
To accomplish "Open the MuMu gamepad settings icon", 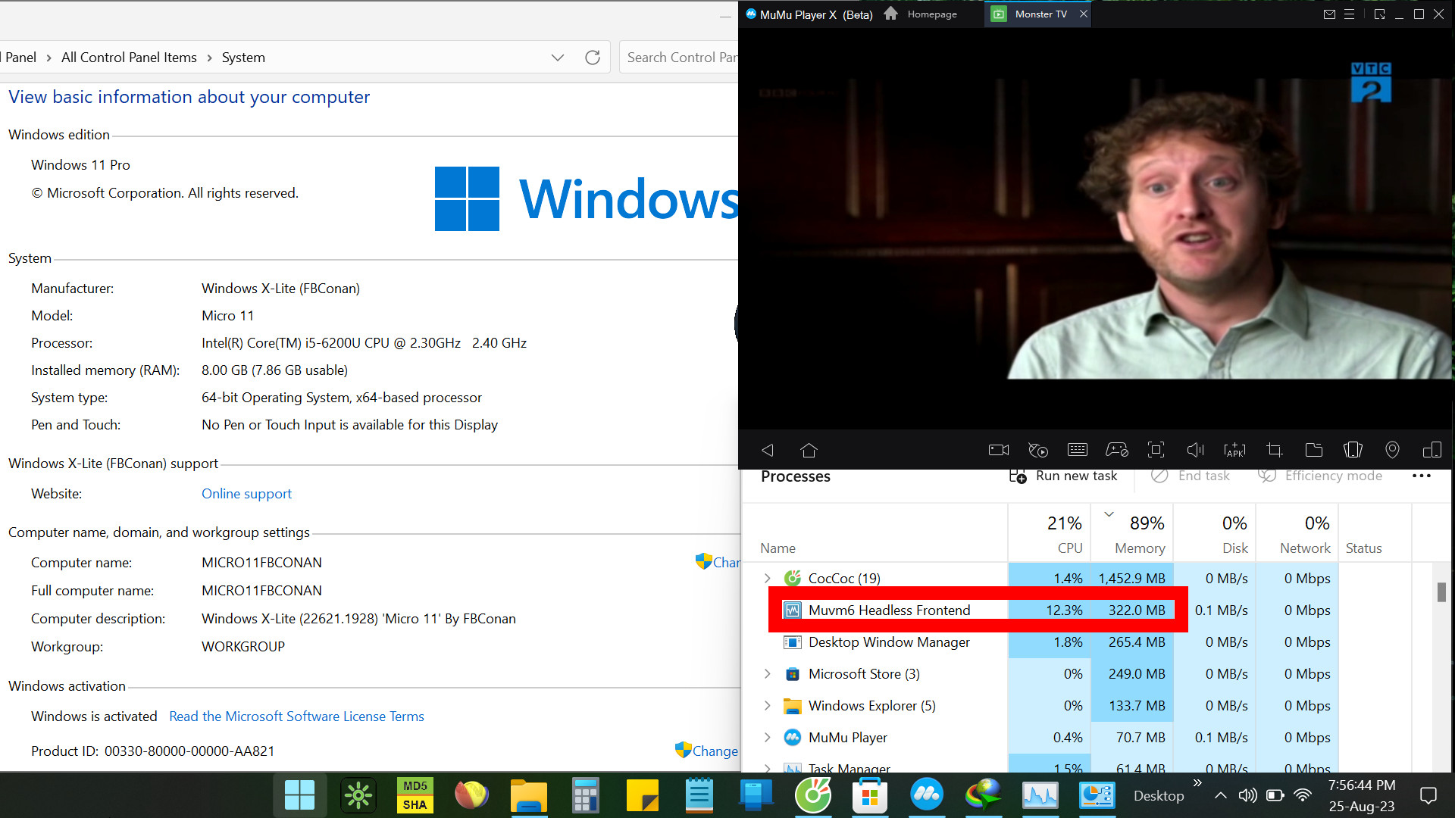I will click(1117, 450).
